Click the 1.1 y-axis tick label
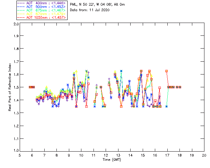Image resolution: width=210 pixels, height=168 pixels. [x=16, y=139]
